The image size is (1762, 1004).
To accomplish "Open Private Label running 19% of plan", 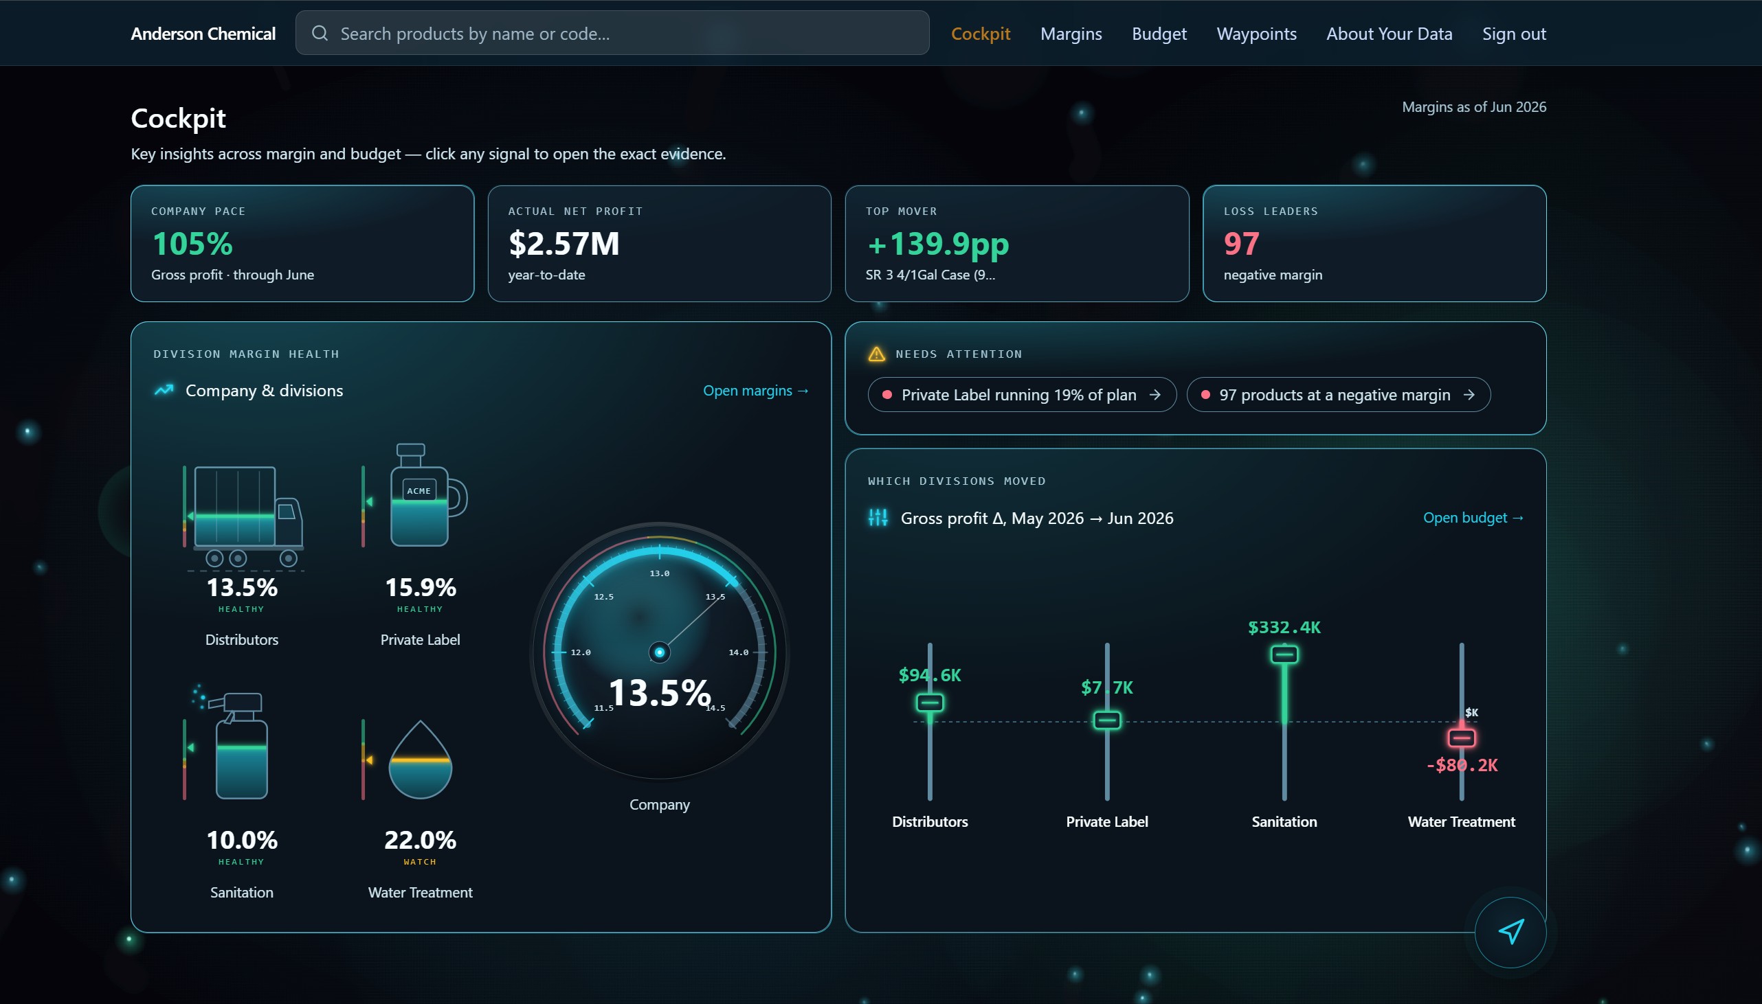I will (x=1022, y=394).
